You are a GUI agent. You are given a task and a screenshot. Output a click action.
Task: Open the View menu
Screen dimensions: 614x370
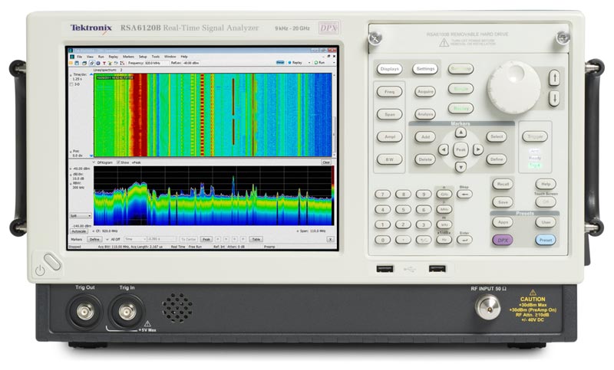tap(90, 57)
